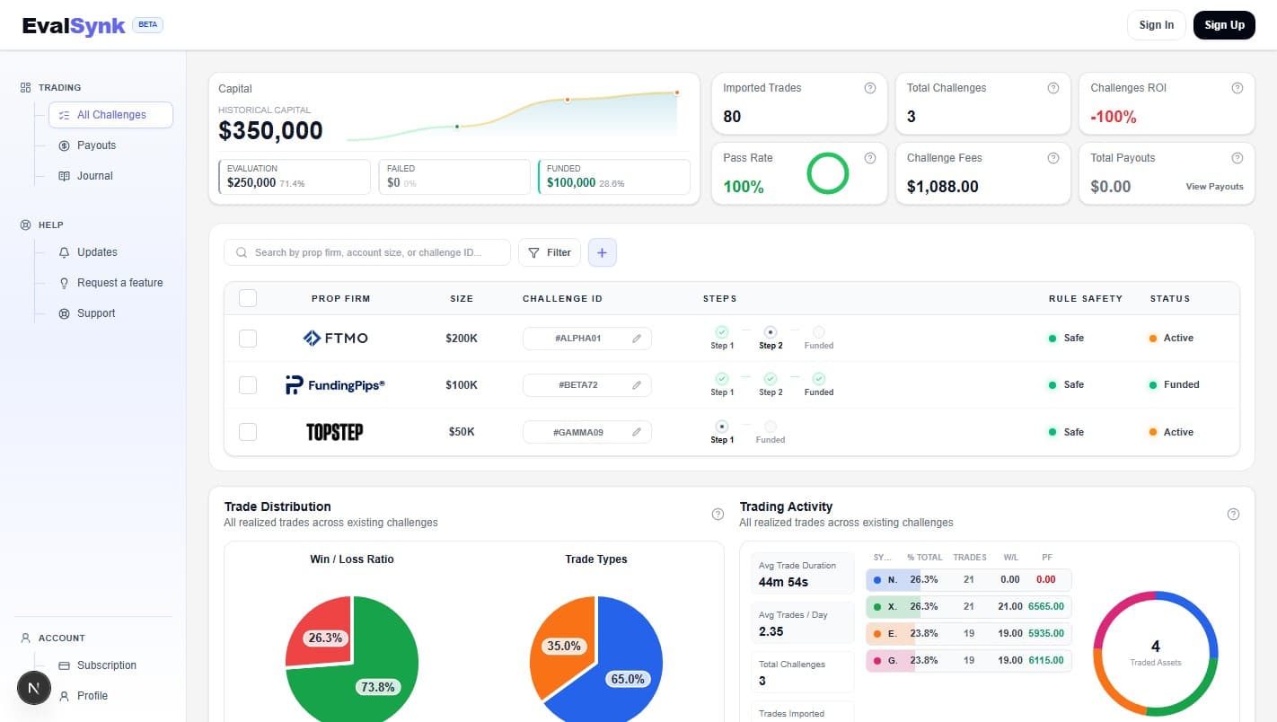
Task: Click the Sign In button
Action: (1157, 25)
